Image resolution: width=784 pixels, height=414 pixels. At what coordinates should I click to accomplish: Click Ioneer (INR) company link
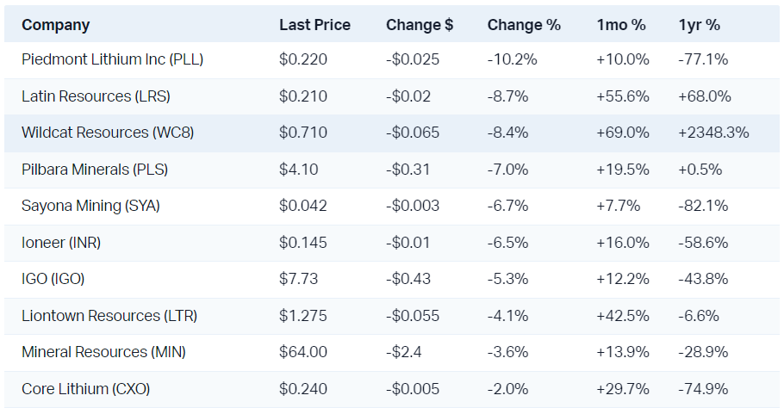tap(61, 243)
